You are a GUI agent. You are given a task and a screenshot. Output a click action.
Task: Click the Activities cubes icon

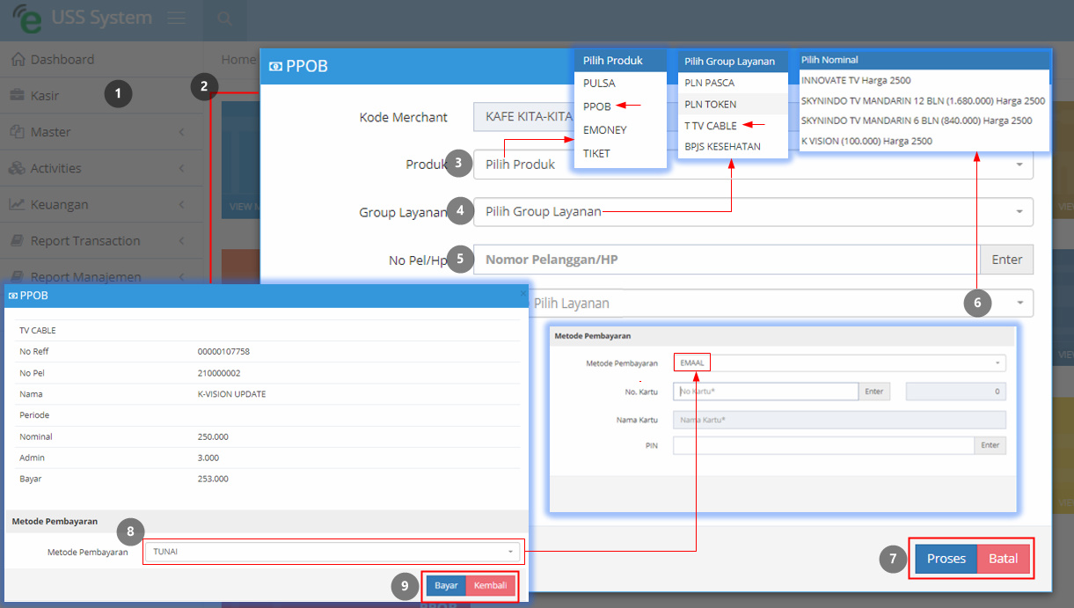point(18,168)
